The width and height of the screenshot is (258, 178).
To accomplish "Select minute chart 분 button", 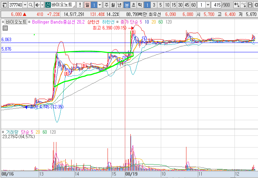I will point(127,5).
